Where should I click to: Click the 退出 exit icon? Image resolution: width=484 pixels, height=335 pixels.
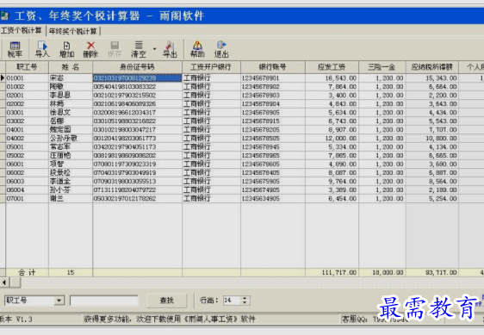click(x=221, y=49)
